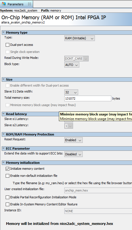Toggle Minimize memory block usage checkbox

click(7, 105)
